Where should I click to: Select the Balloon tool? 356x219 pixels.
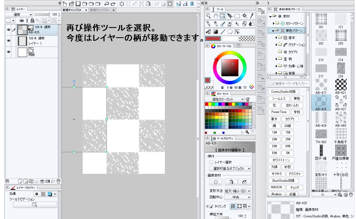(x=230, y=31)
